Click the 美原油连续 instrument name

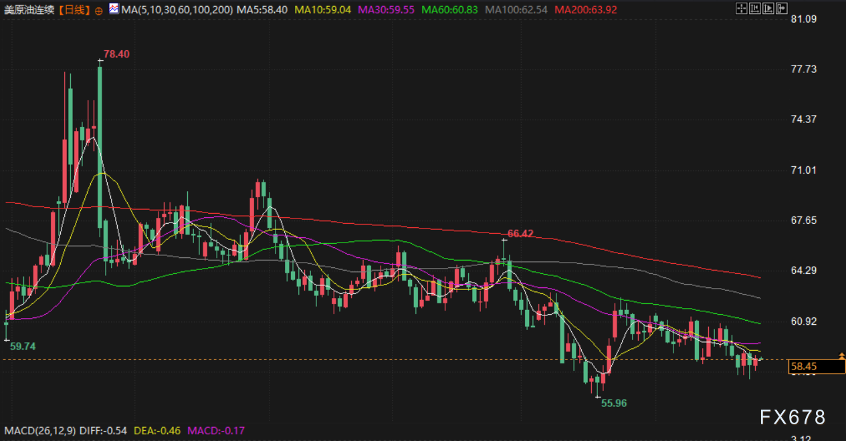[29, 10]
